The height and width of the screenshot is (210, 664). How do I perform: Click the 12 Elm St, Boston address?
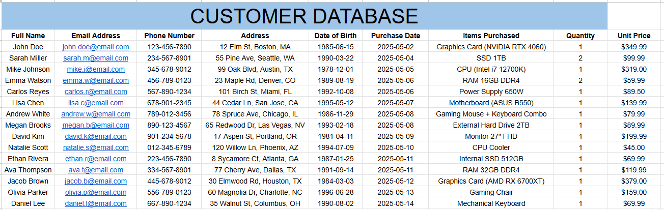point(255,47)
